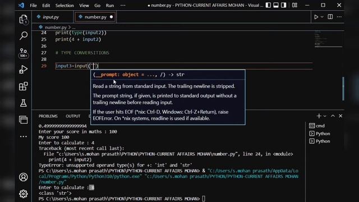Open the Selection menu
359x202 pixels.
tap(65, 5)
